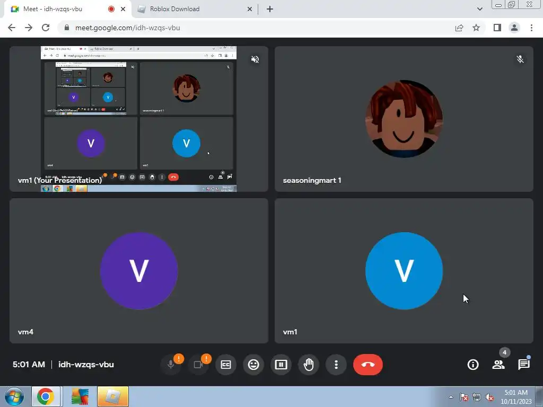Show participants list people icon

[498, 365]
